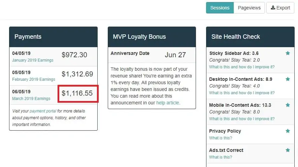Click the star icon beside Sticky Sidebar Ad
298x167 pixels.
coord(288,53)
